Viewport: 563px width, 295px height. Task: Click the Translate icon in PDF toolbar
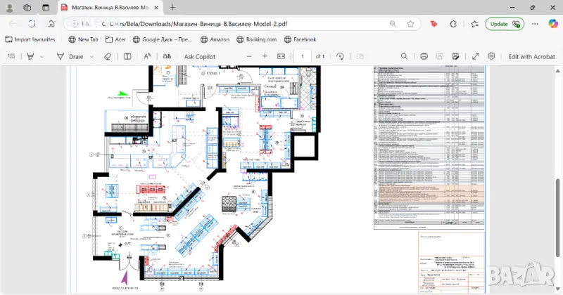165,56
